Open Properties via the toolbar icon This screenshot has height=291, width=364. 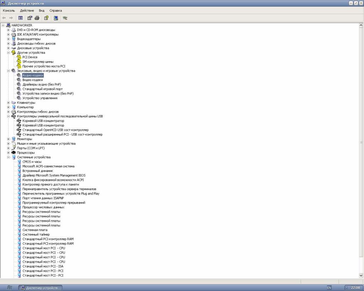point(30,18)
